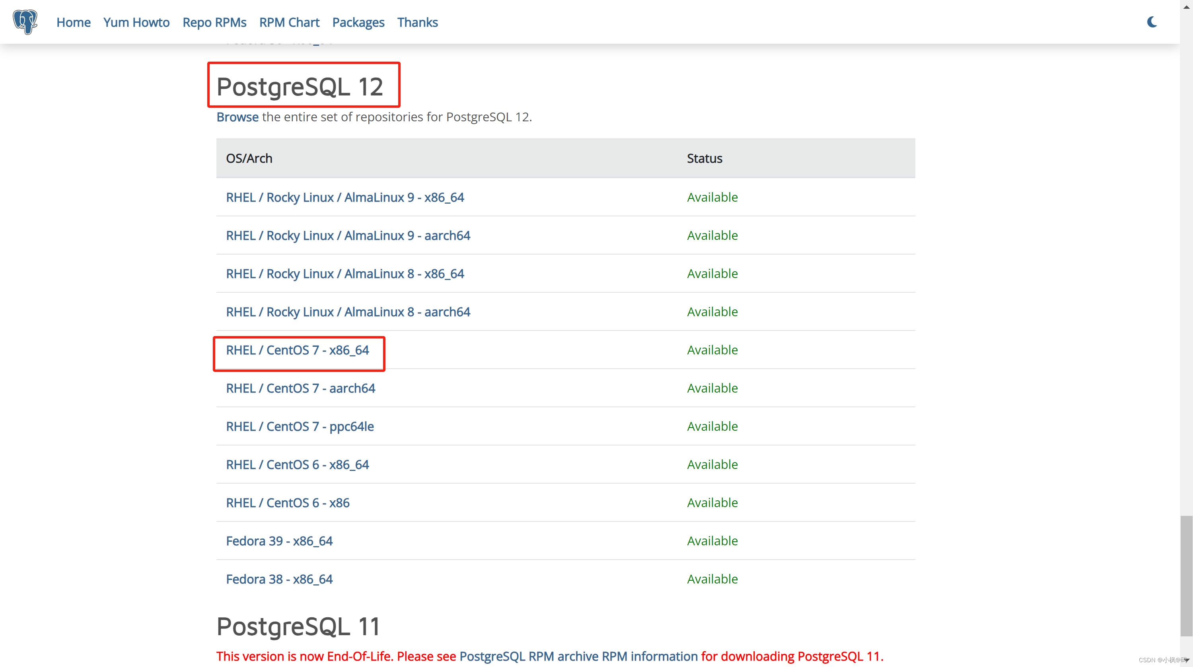Image resolution: width=1193 pixels, height=667 pixels.
Task: Click the Fedora 39 - x86_64 link
Action: click(x=279, y=541)
